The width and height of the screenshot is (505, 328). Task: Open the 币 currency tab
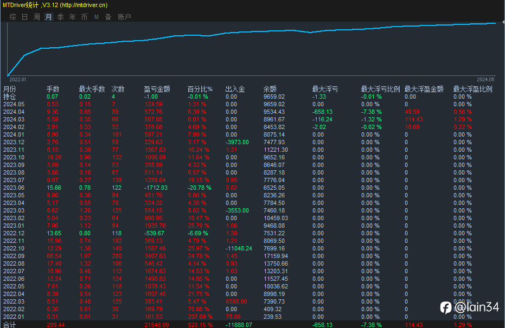click(x=84, y=17)
